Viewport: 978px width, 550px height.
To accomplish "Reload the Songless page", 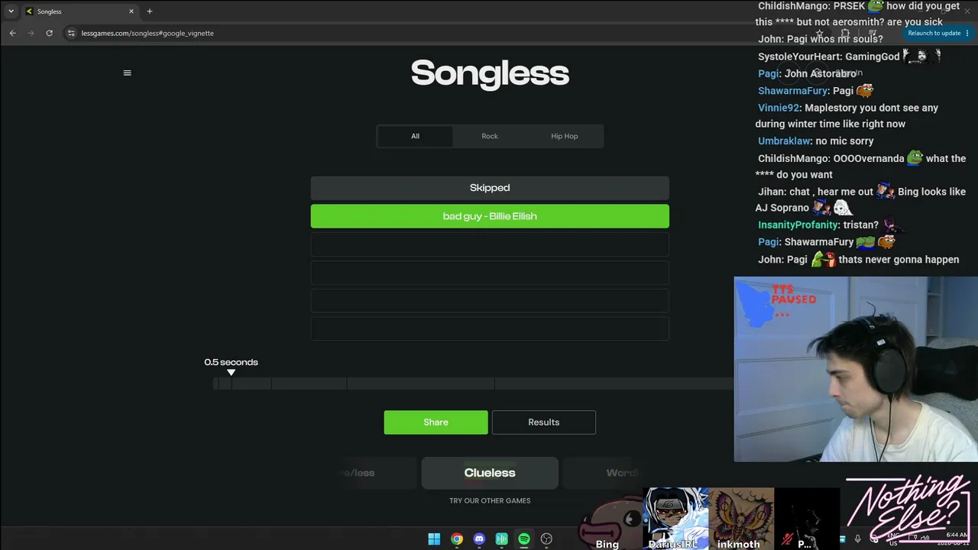I will coord(49,33).
